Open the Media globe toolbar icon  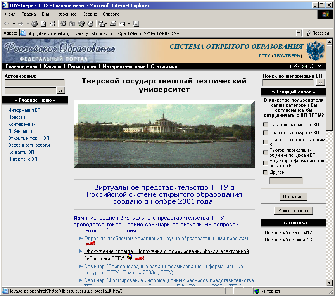pos(81,24)
